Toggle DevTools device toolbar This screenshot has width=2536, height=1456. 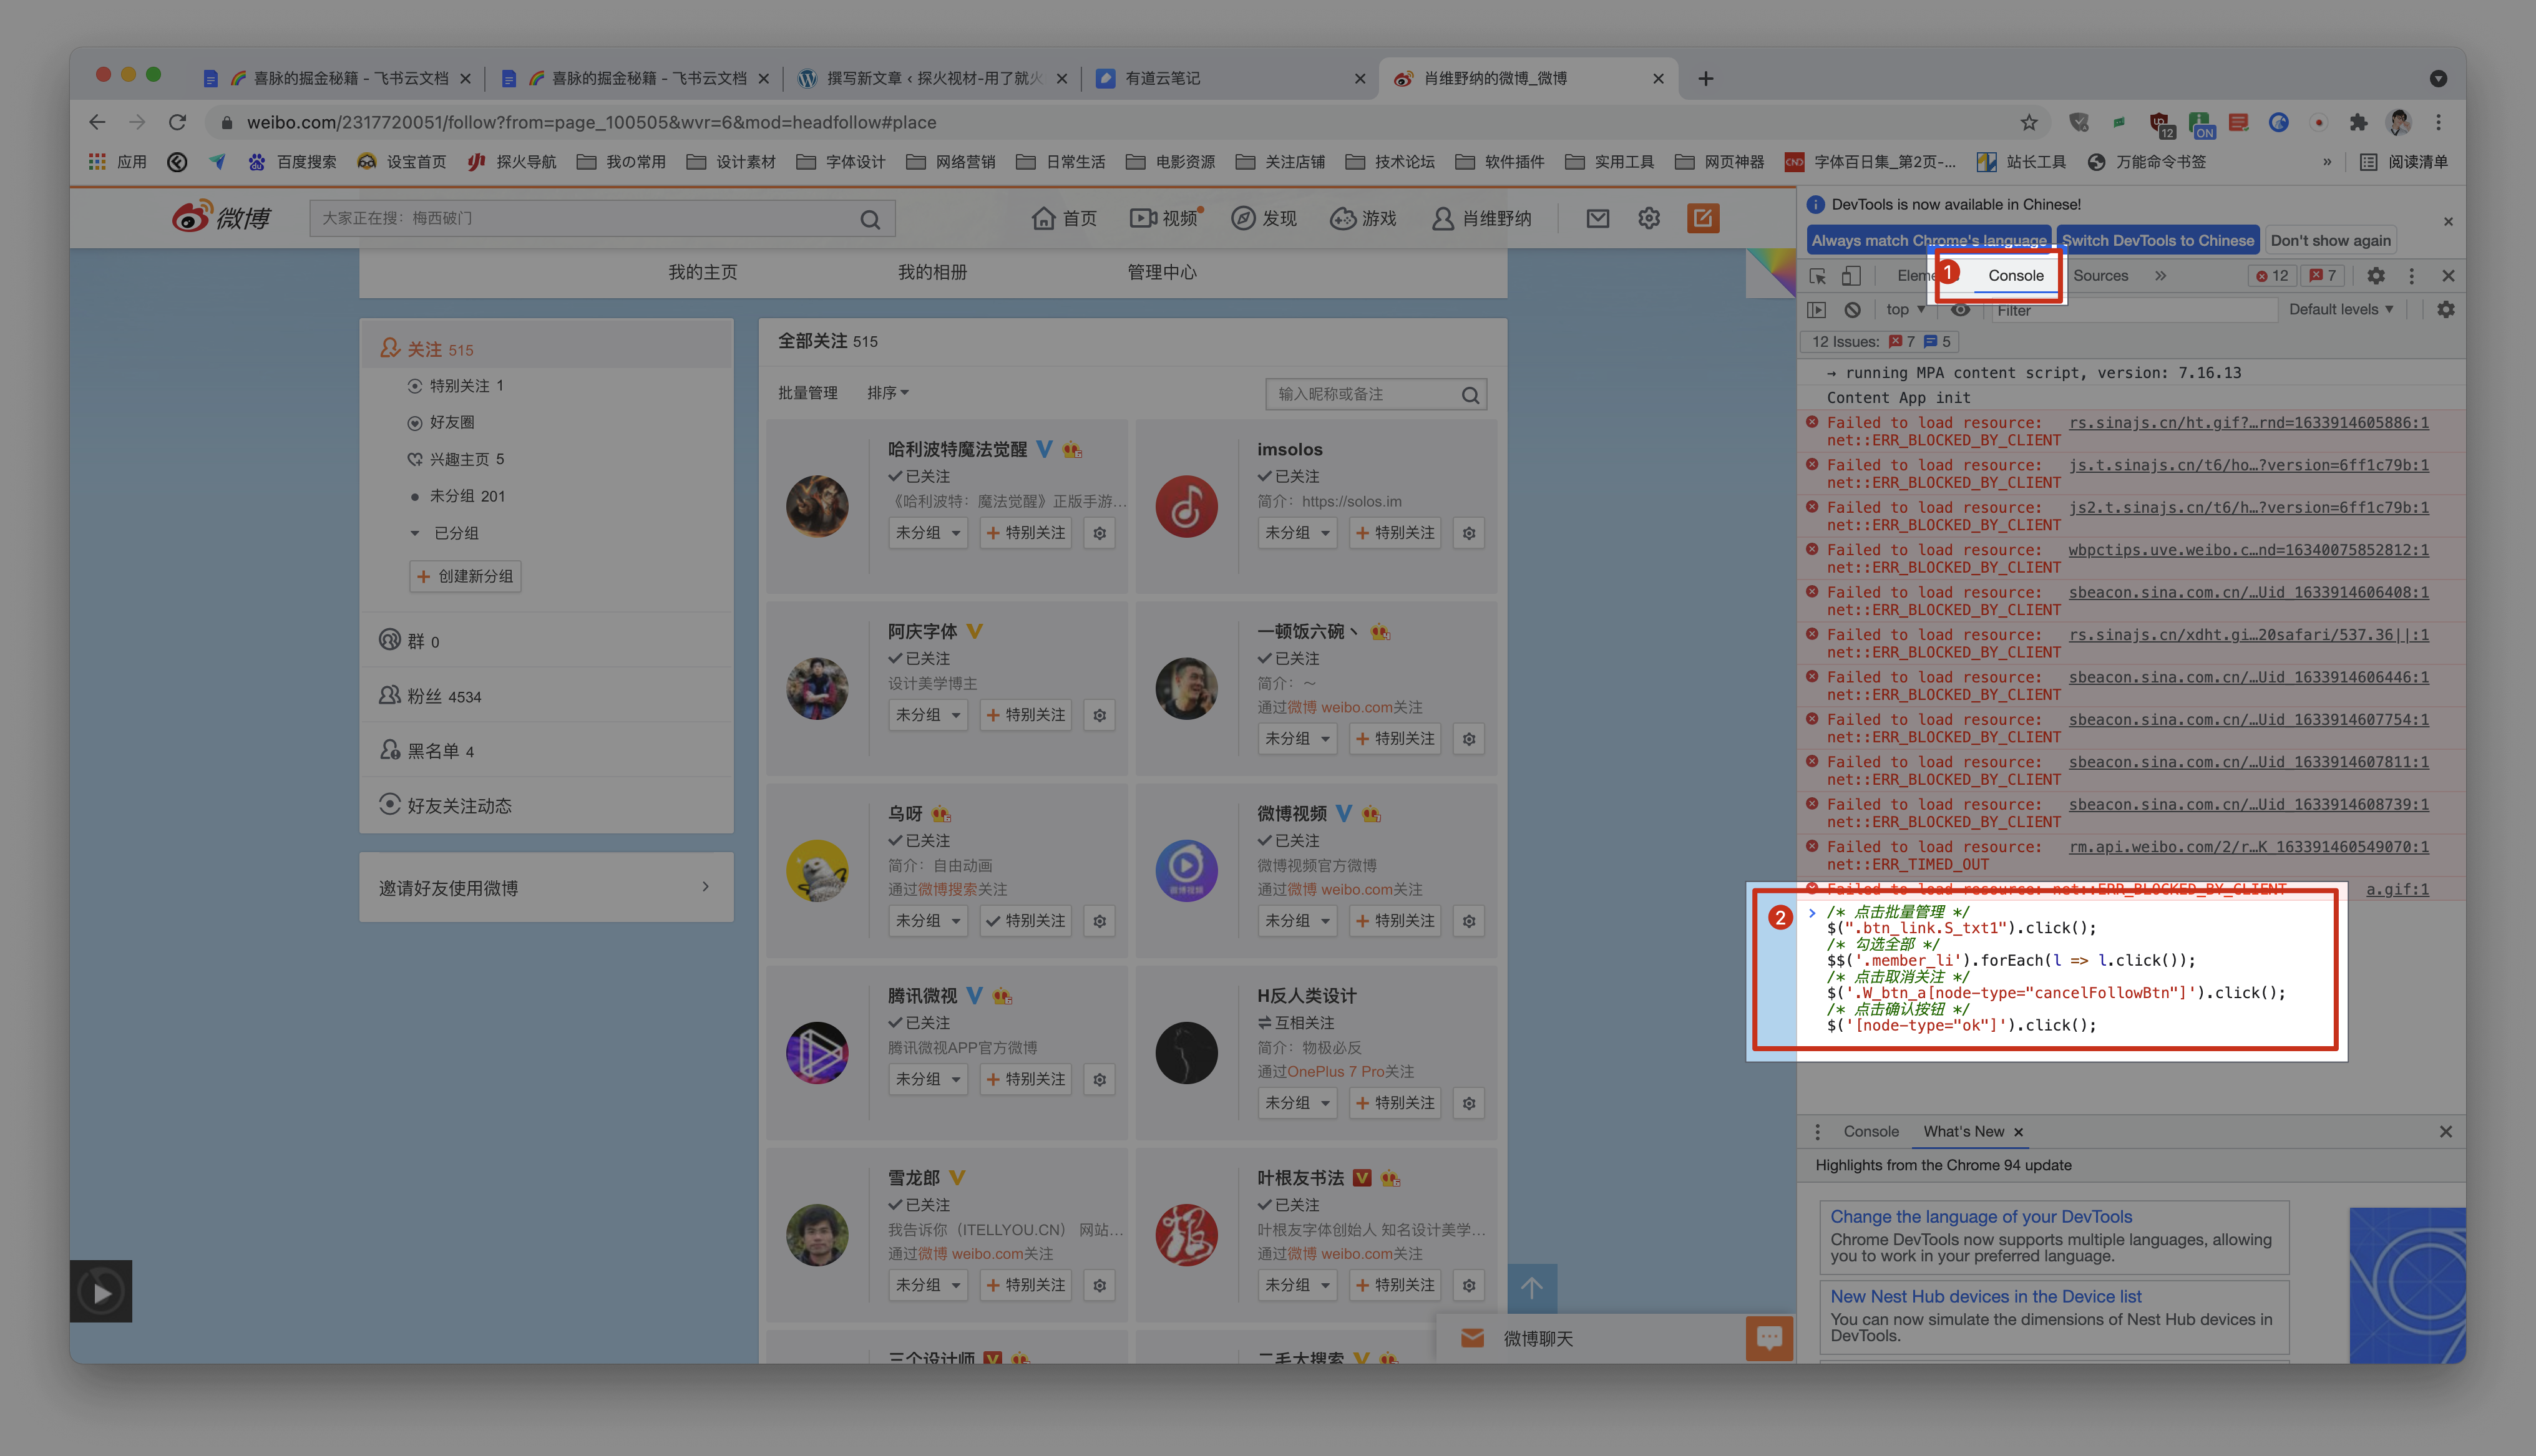[x=1851, y=276]
